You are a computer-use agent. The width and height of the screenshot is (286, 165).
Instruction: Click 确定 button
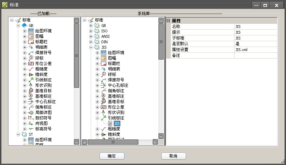(x=112, y=156)
